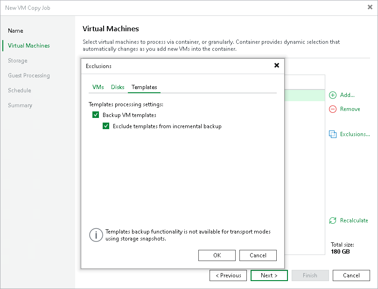Click the green Recalculate arrows icon
This screenshot has height=289, width=378.
333,220
